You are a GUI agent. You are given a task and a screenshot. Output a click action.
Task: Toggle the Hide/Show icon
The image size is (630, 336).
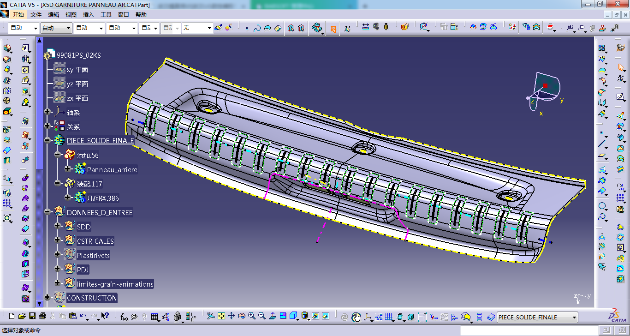click(x=315, y=316)
